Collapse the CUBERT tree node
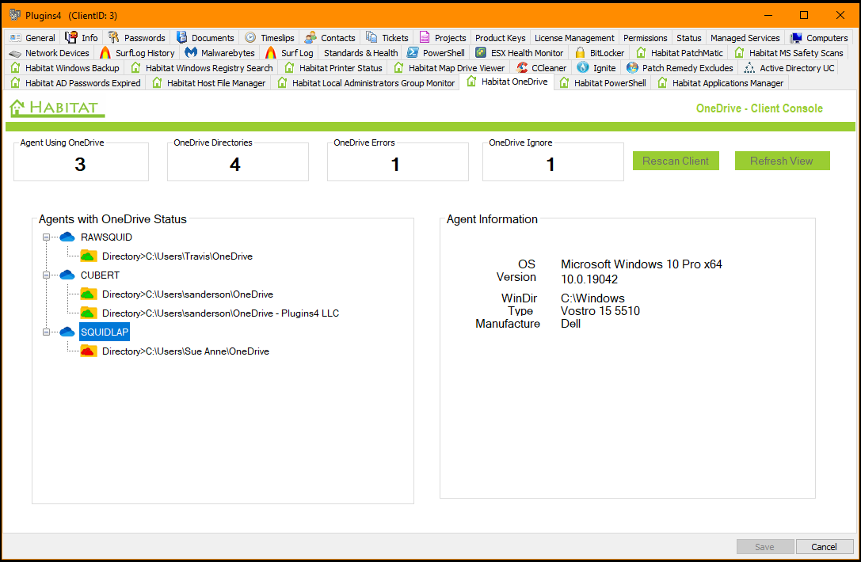The image size is (861, 562). click(46, 275)
